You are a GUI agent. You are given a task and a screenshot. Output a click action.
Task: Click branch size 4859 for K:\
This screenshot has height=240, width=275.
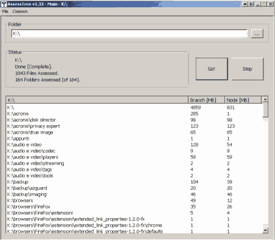[x=195, y=108]
